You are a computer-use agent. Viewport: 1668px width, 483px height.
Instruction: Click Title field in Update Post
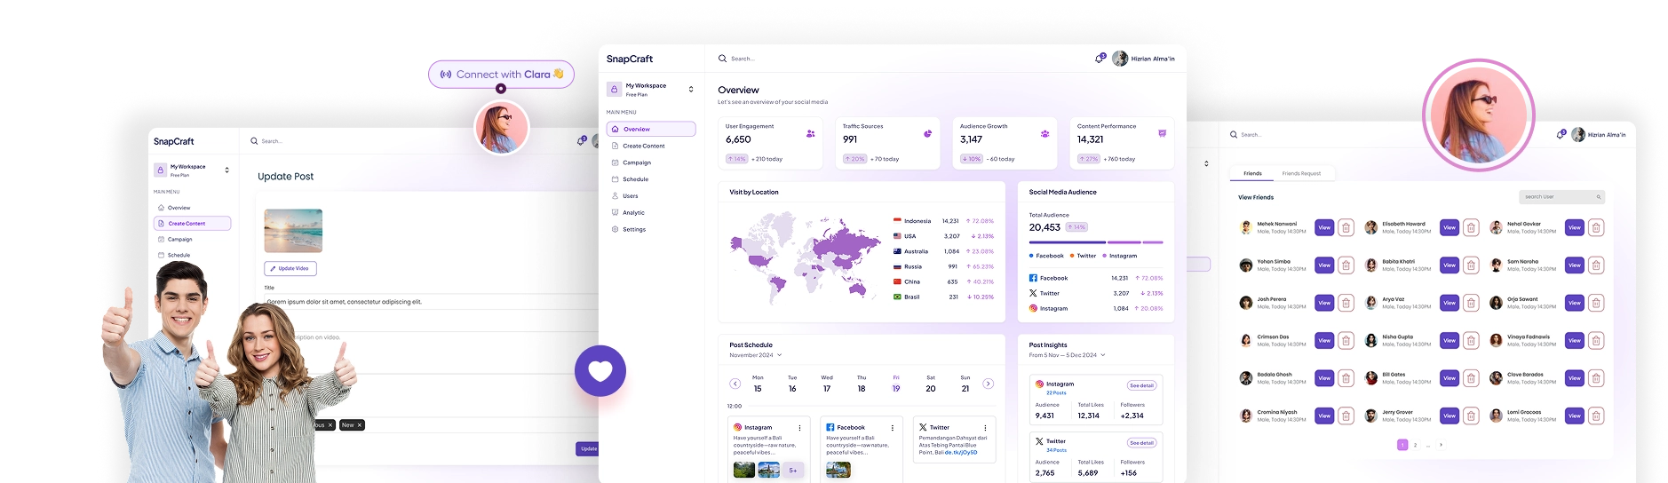[x=431, y=302]
